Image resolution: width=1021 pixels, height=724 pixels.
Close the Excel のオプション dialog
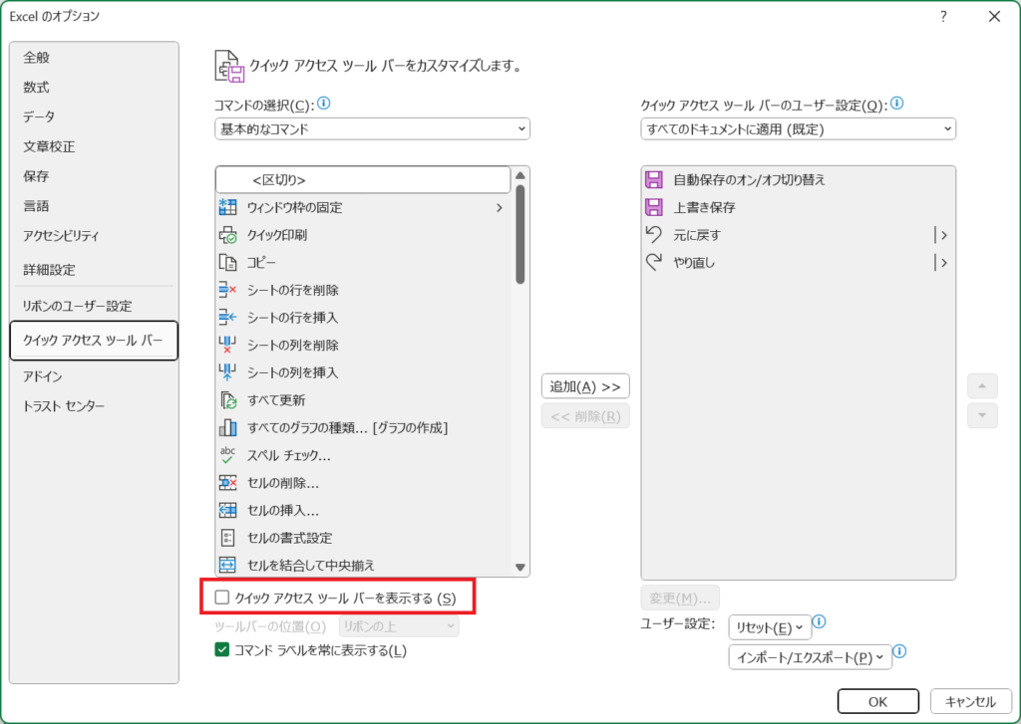coord(994,16)
